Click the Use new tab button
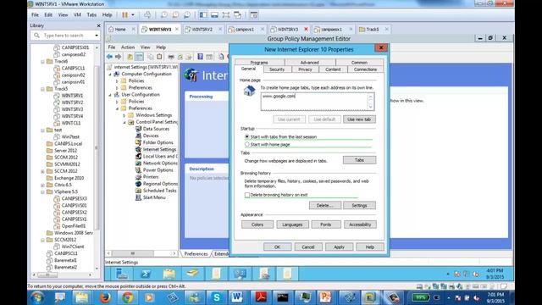This screenshot has height=305, width=542. point(359,119)
